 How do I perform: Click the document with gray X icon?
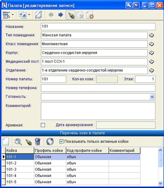(80, 15)
